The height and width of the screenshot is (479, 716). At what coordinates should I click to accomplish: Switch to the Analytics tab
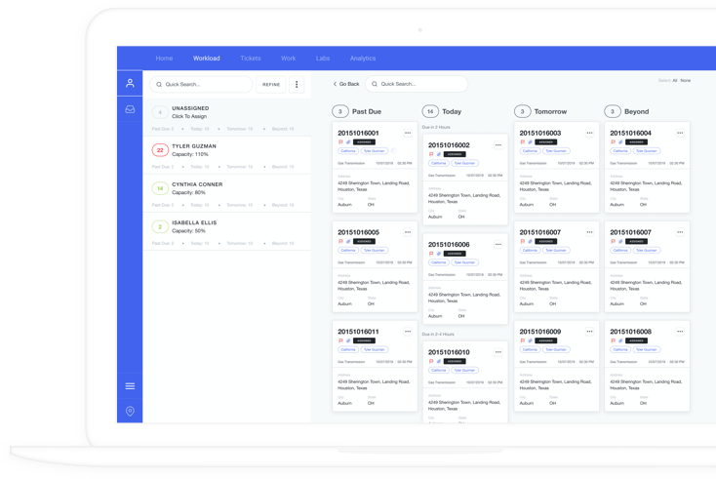tap(363, 59)
